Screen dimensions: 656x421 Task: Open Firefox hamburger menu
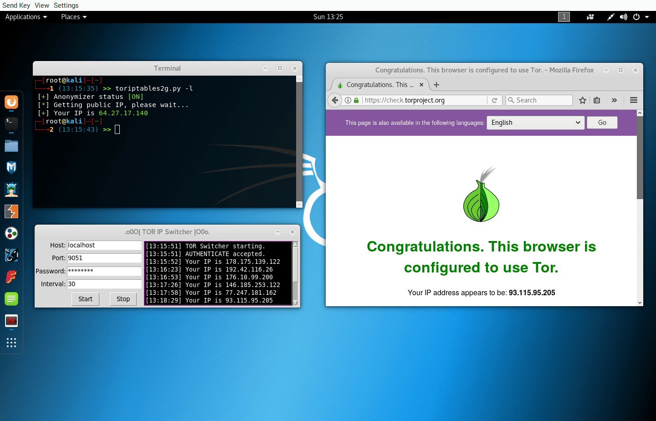634,100
